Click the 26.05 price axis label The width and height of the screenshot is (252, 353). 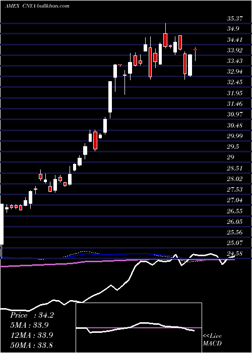coord(235,221)
